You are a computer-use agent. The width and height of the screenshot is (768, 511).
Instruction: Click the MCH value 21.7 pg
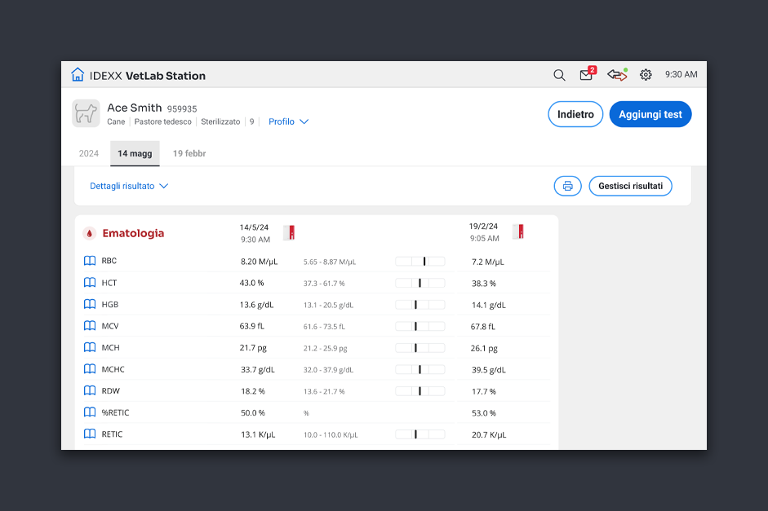pos(253,348)
